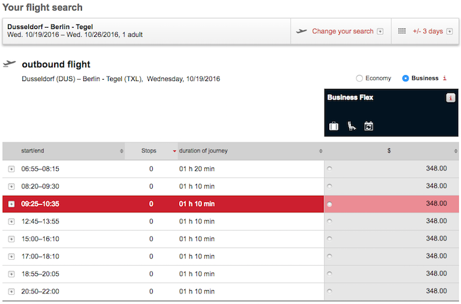Click the calendar grid icon beside +/- 3 days

pyautogui.click(x=402, y=31)
